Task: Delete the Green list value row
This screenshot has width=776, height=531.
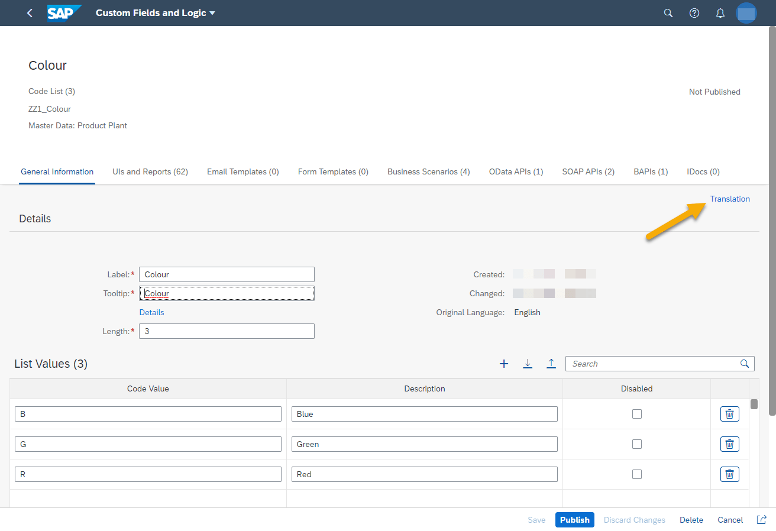Action: 730,444
